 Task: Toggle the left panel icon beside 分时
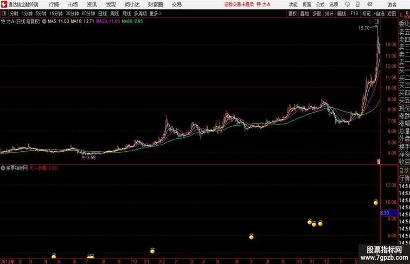click(4, 14)
